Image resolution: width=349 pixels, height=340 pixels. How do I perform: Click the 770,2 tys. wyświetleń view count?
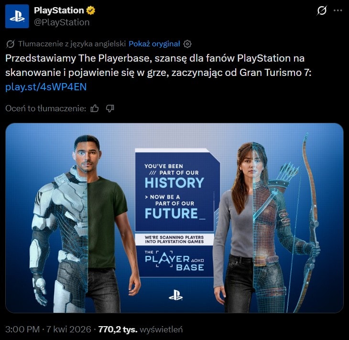[x=141, y=329]
